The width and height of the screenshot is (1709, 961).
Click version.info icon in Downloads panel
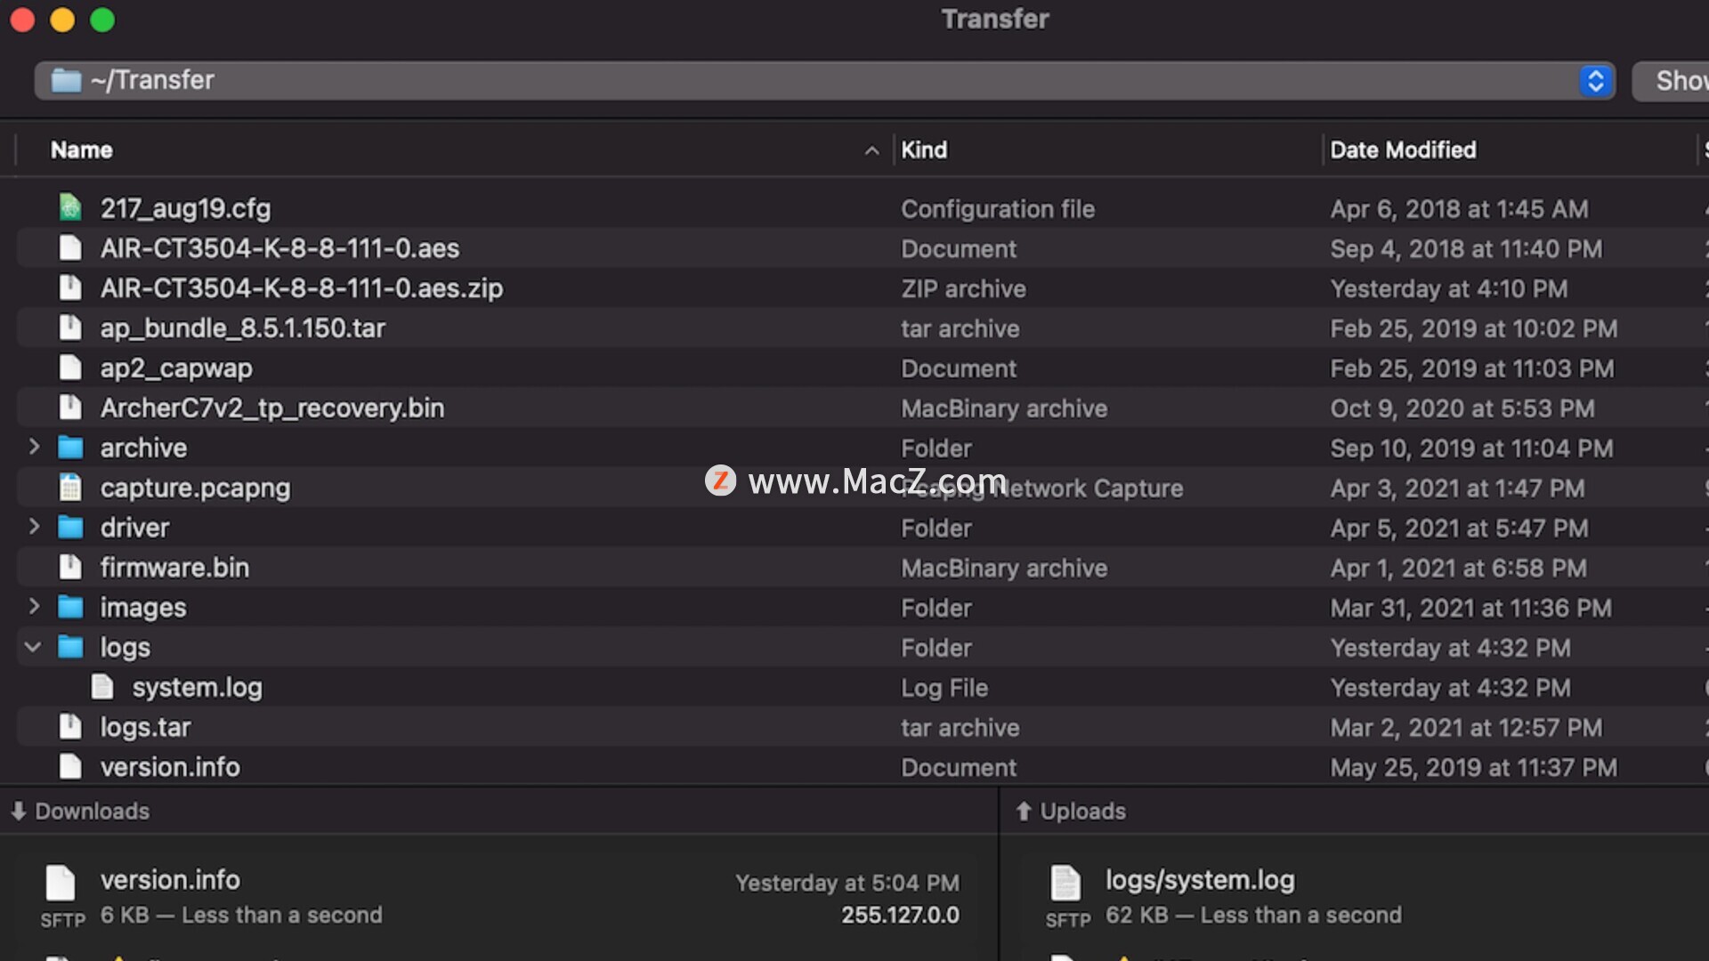coord(61,883)
